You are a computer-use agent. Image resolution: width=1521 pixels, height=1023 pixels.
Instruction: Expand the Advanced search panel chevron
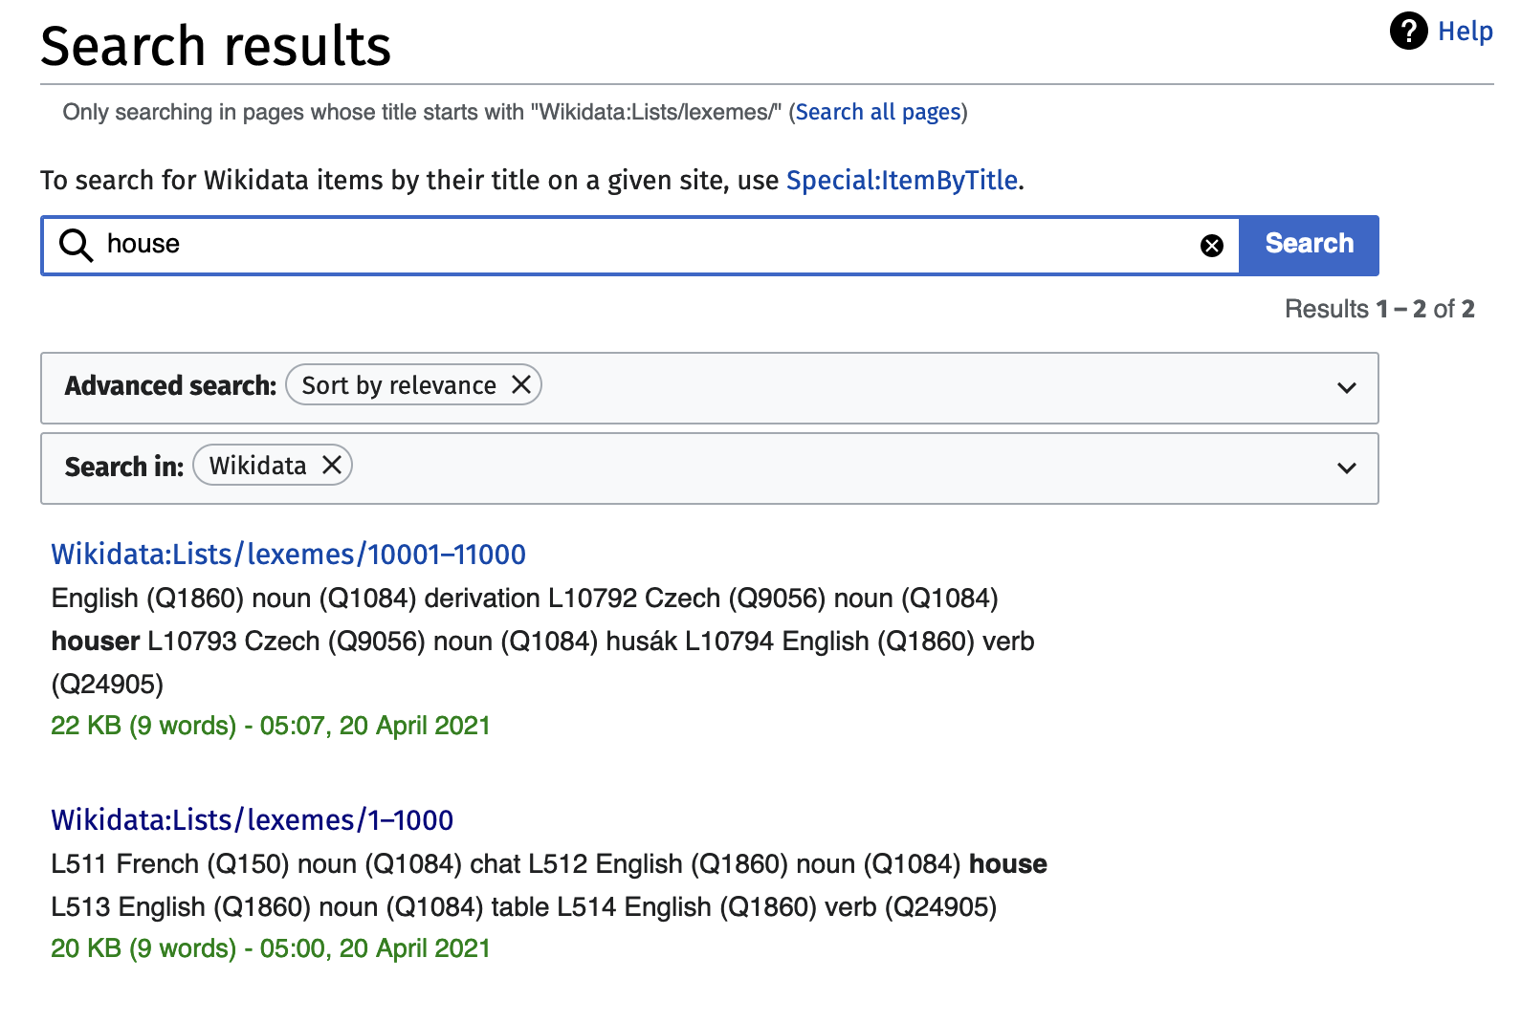click(x=1347, y=388)
